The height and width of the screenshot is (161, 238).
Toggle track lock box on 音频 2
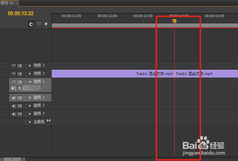(26, 106)
